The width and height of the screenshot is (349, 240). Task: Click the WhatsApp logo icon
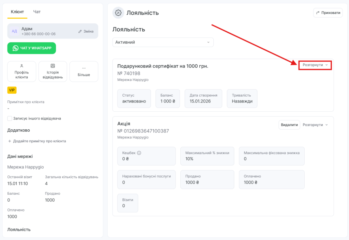[x=15, y=48]
